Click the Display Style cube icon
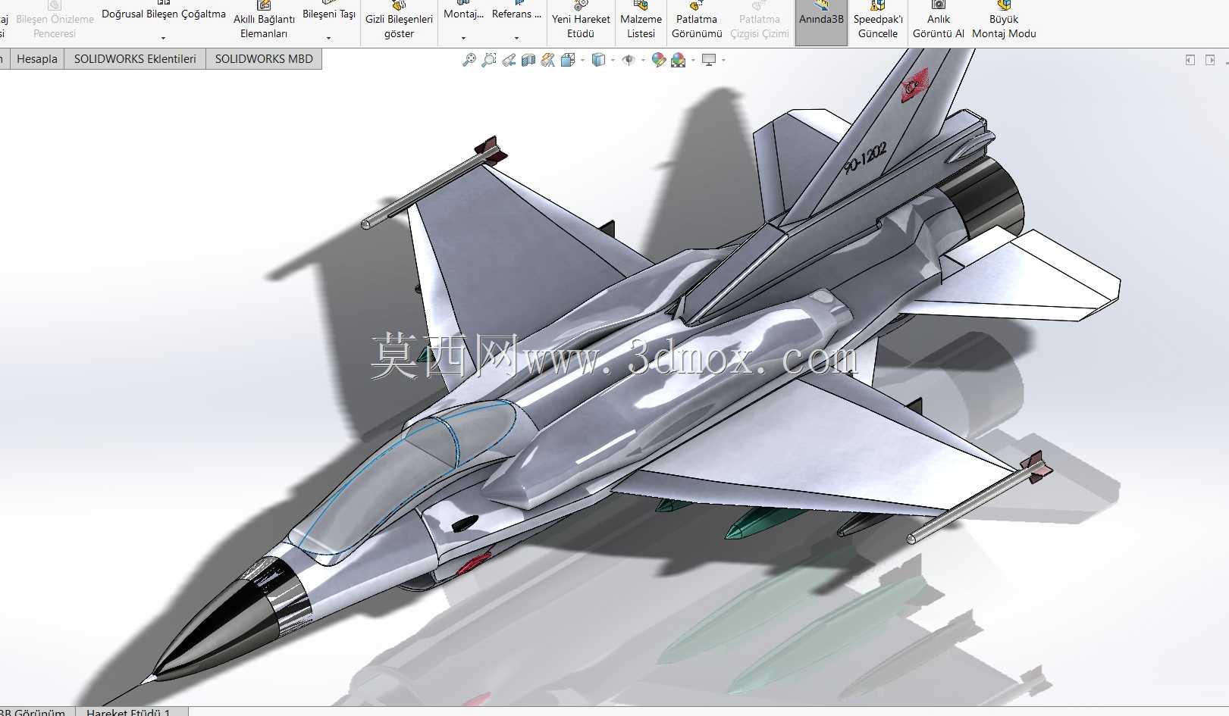The width and height of the screenshot is (1229, 716). point(599,60)
